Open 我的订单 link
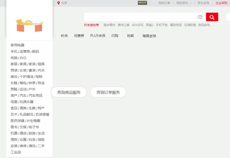This screenshot has height=158, width=230. (x=164, y=3)
